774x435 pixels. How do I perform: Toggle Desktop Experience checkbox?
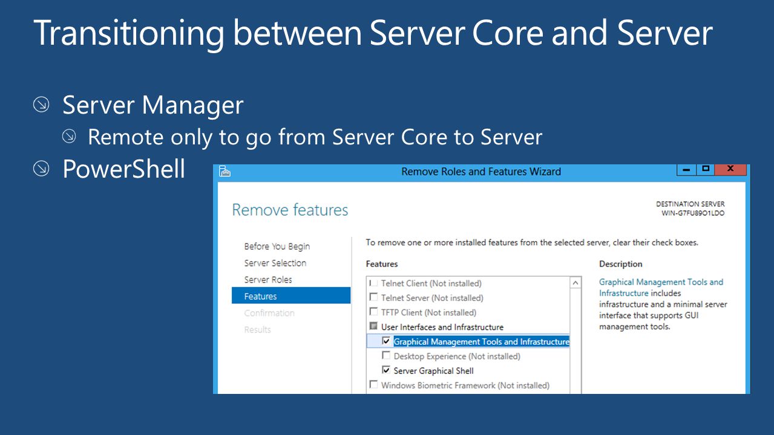[x=386, y=355]
